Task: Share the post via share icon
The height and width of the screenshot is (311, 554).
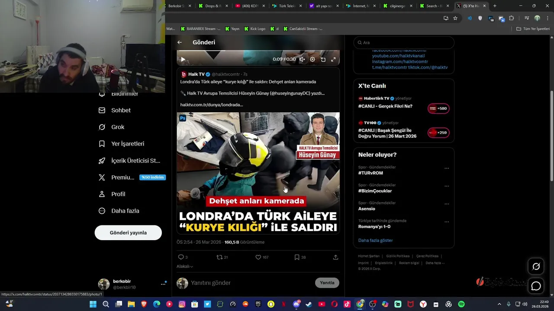Action: pos(335,257)
